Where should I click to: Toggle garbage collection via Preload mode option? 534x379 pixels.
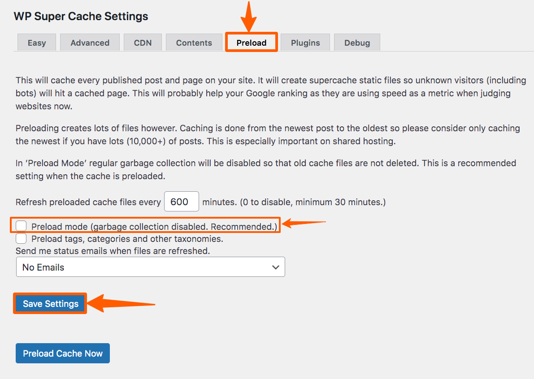[x=21, y=225]
